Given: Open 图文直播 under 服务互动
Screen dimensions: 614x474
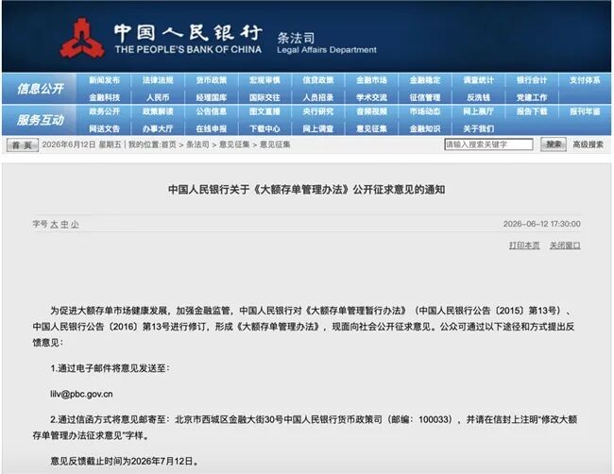Looking at the screenshot, I should [x=264, y=111].
